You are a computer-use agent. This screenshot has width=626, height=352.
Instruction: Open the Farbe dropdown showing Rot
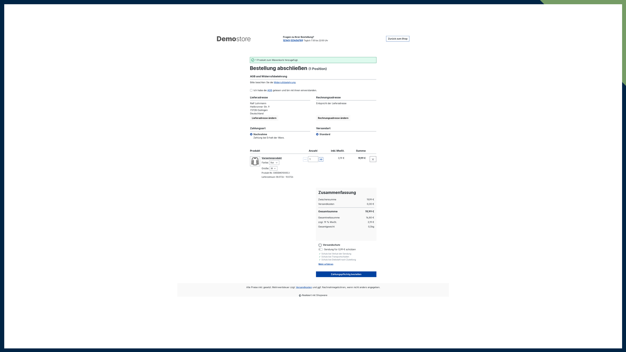tap(274, 163)
